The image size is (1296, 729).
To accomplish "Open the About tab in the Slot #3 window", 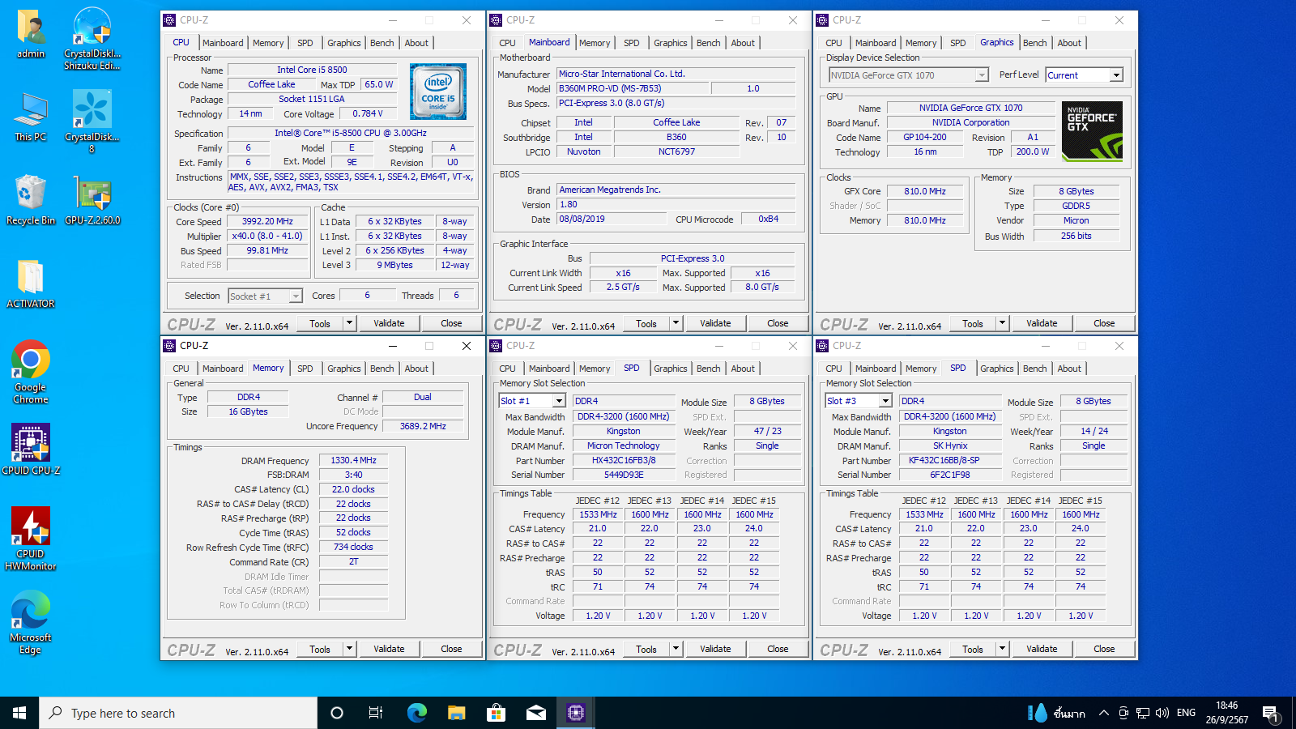I will point(1069,369).
